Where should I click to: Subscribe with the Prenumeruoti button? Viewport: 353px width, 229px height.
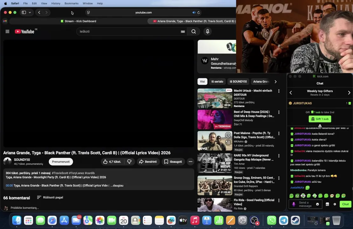[x=61, y=162]
